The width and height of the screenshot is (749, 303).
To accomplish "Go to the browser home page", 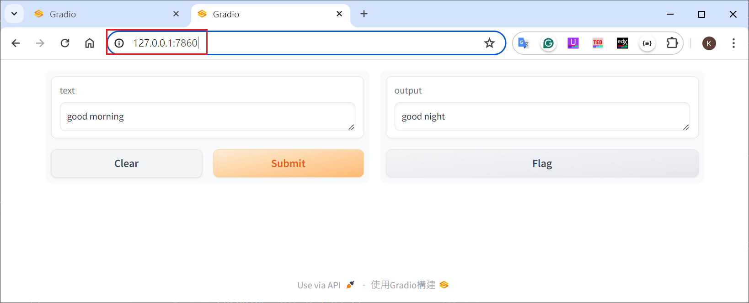I will click(x=90, y=43).
